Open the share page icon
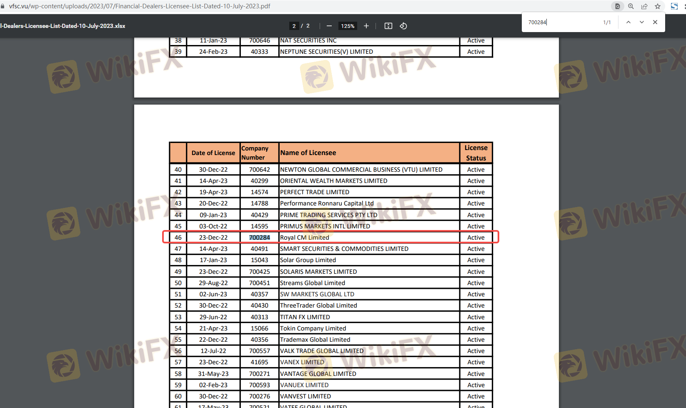The image size is (686, 408). 644,6
